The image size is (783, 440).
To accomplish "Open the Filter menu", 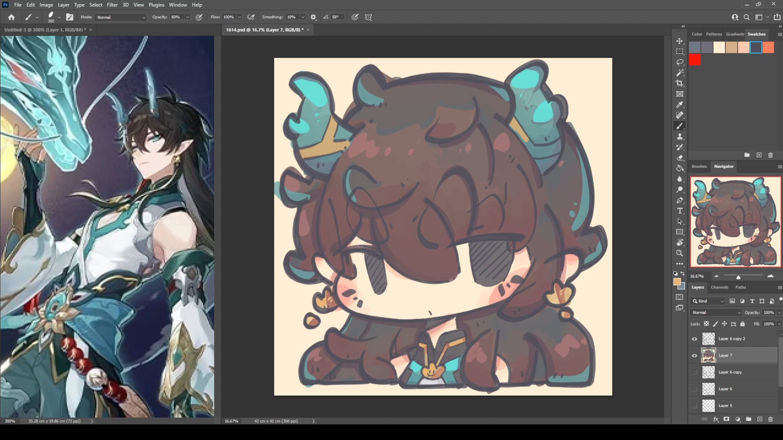I will pyautogui.click(x=112, y=5).
